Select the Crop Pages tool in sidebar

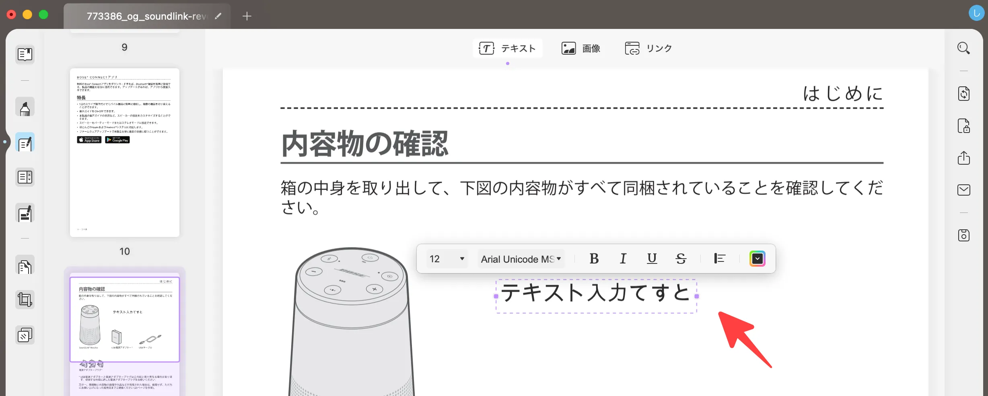25,300
